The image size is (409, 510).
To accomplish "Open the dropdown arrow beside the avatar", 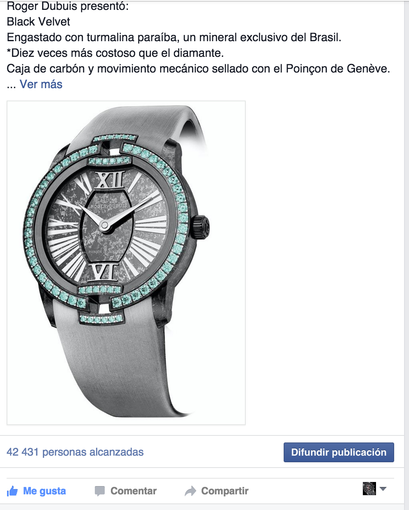I will 383,489.
